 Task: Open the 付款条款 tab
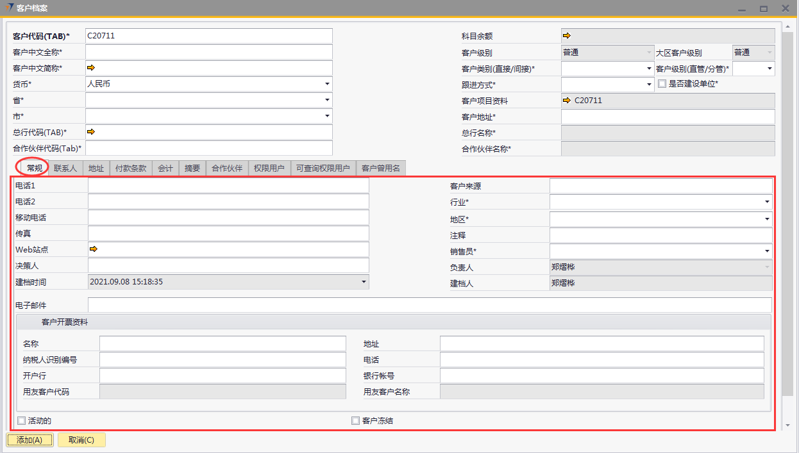click(x=131, y=169)
